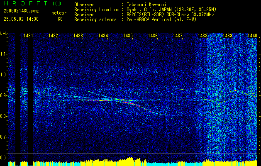Select file name 2505021430.png

click(21, 11)
